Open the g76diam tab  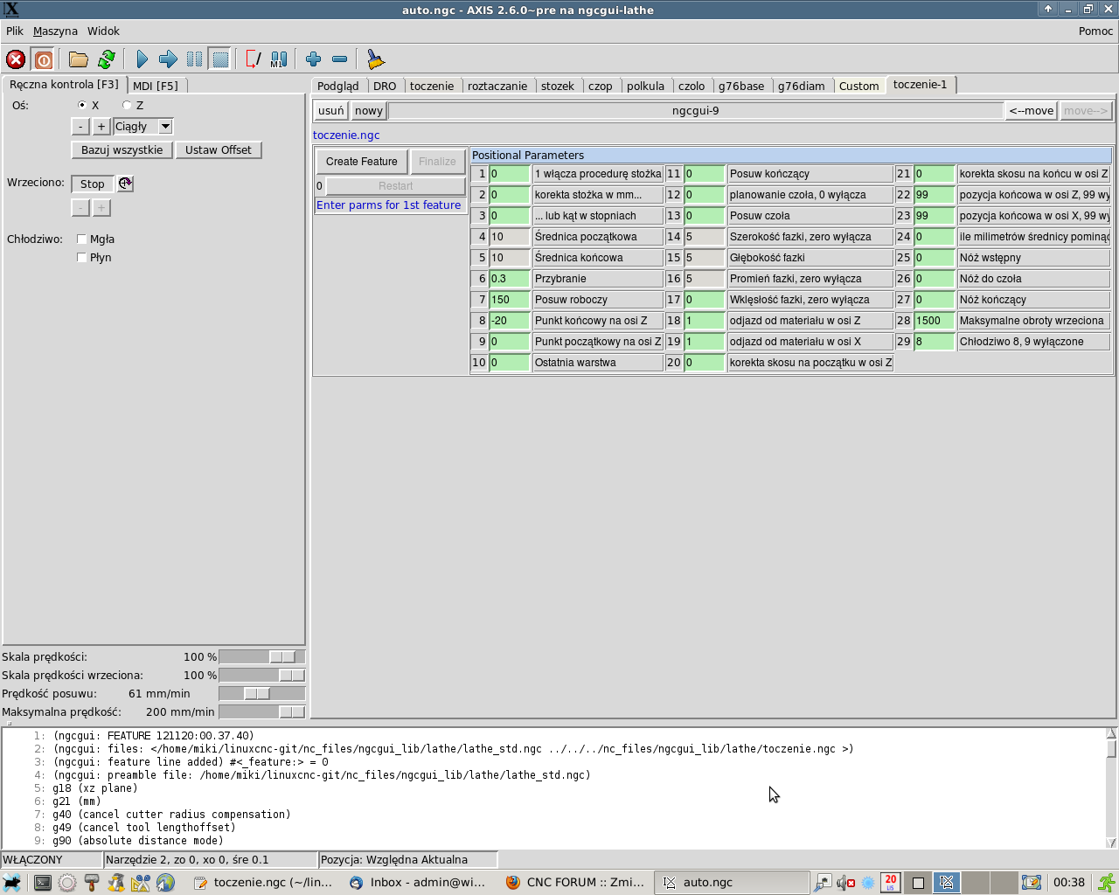(x=802, y=86)
